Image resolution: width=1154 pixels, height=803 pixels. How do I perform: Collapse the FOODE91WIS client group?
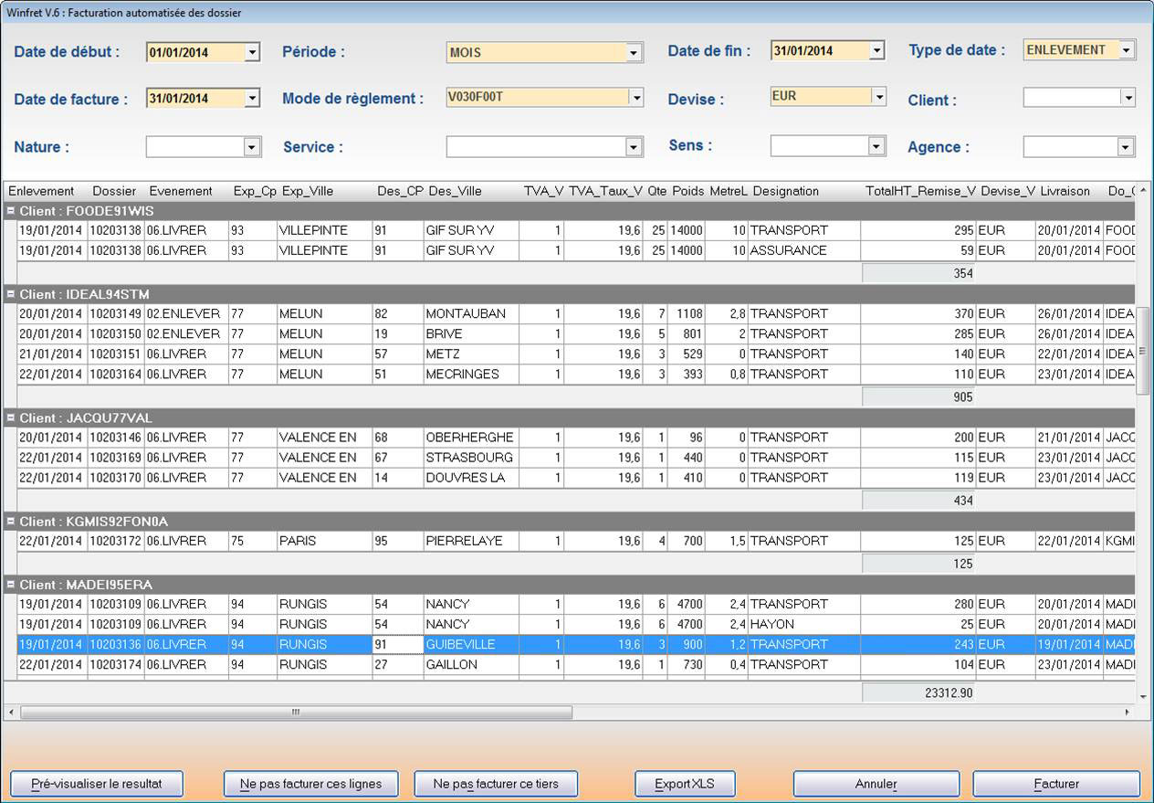tap(11, 211)
